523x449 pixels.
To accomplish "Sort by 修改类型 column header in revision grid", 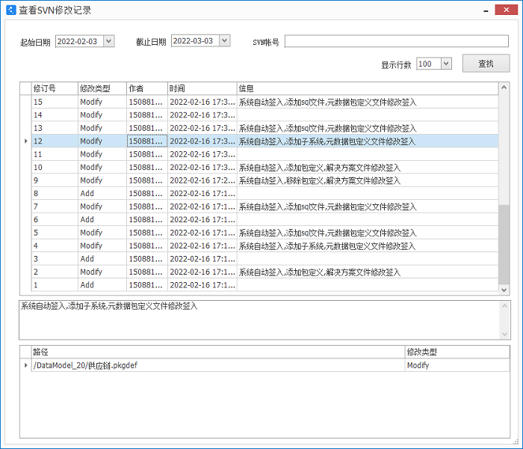I will [x=102, y=88].
